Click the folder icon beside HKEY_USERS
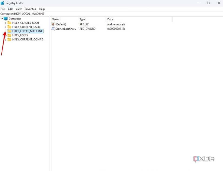 click(10, 35)
